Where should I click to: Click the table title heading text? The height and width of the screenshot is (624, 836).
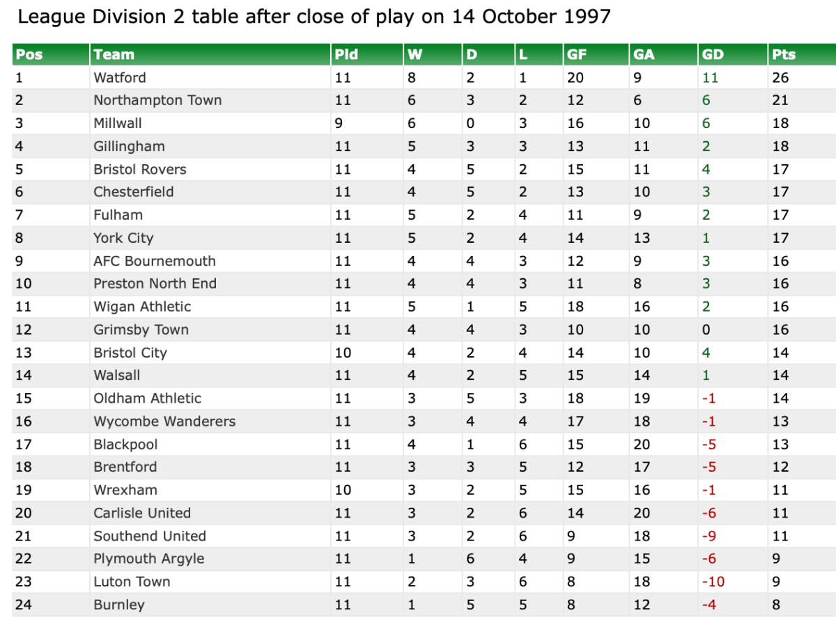pyautogui.click(x=313, y=17)
